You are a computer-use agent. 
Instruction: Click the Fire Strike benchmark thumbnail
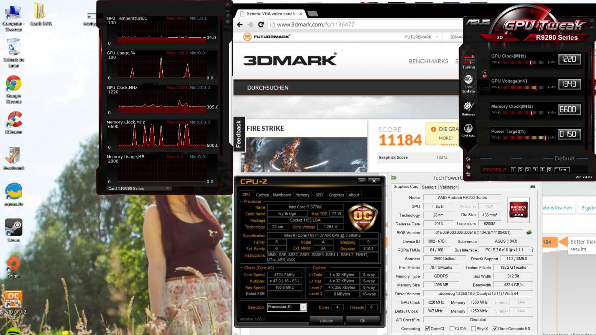pyautogui.click(x=304, y=154)
